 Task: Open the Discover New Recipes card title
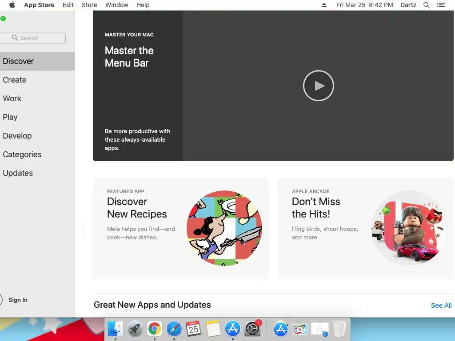pos(137,208)
